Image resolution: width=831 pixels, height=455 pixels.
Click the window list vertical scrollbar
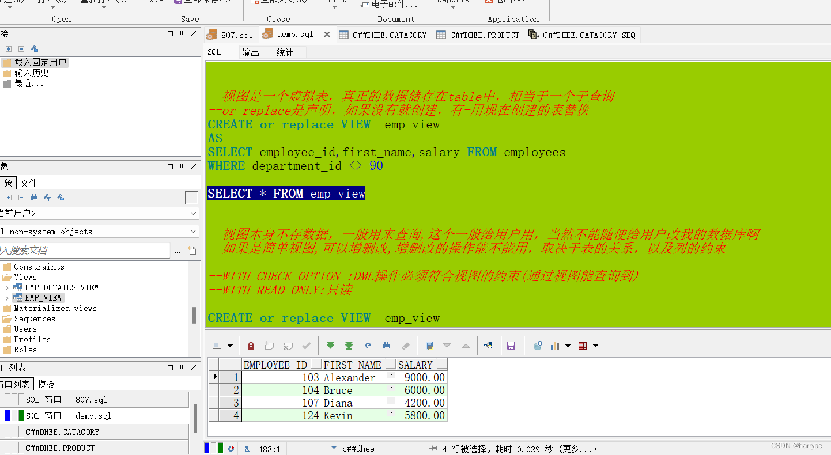[194, 418]
